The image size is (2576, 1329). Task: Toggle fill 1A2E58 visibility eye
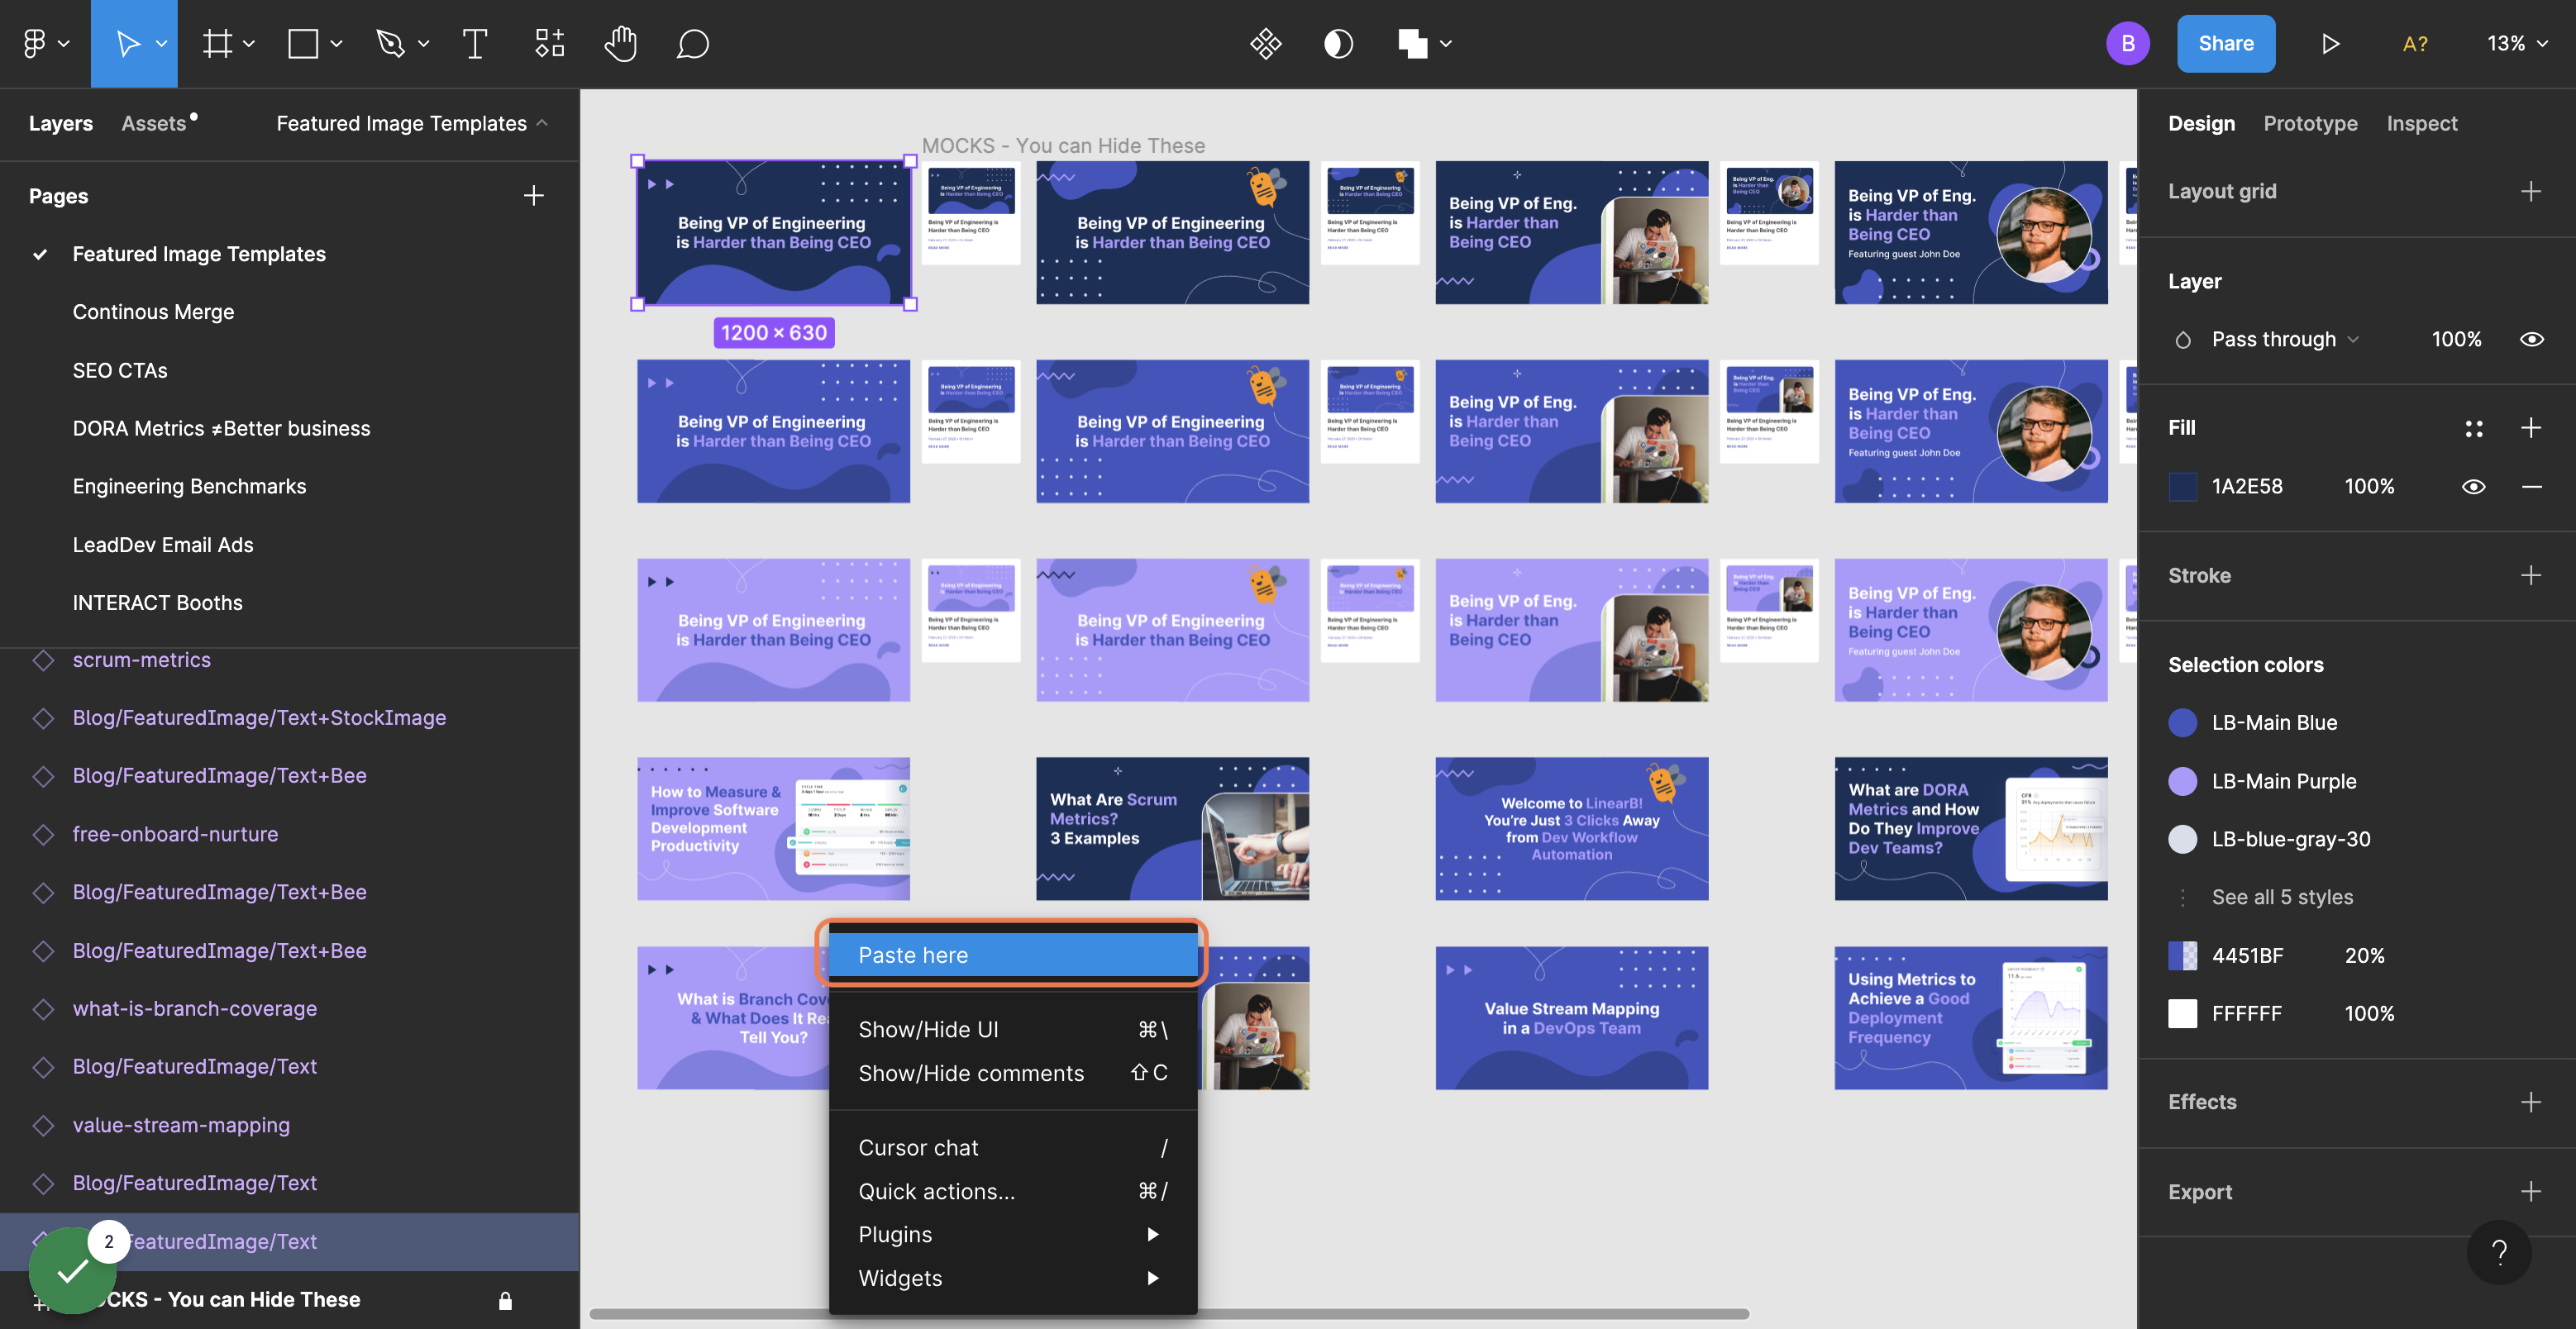(x=2473, y=486)
